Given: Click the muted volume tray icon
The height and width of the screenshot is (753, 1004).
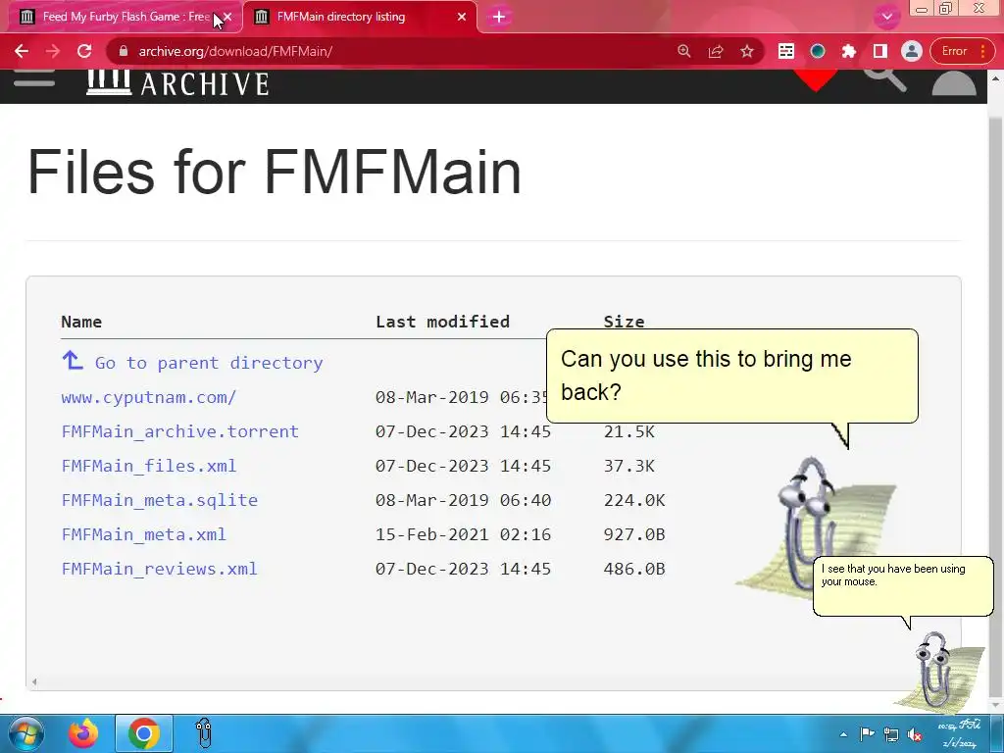Looking at the screenshot, I should click(915, 734).
